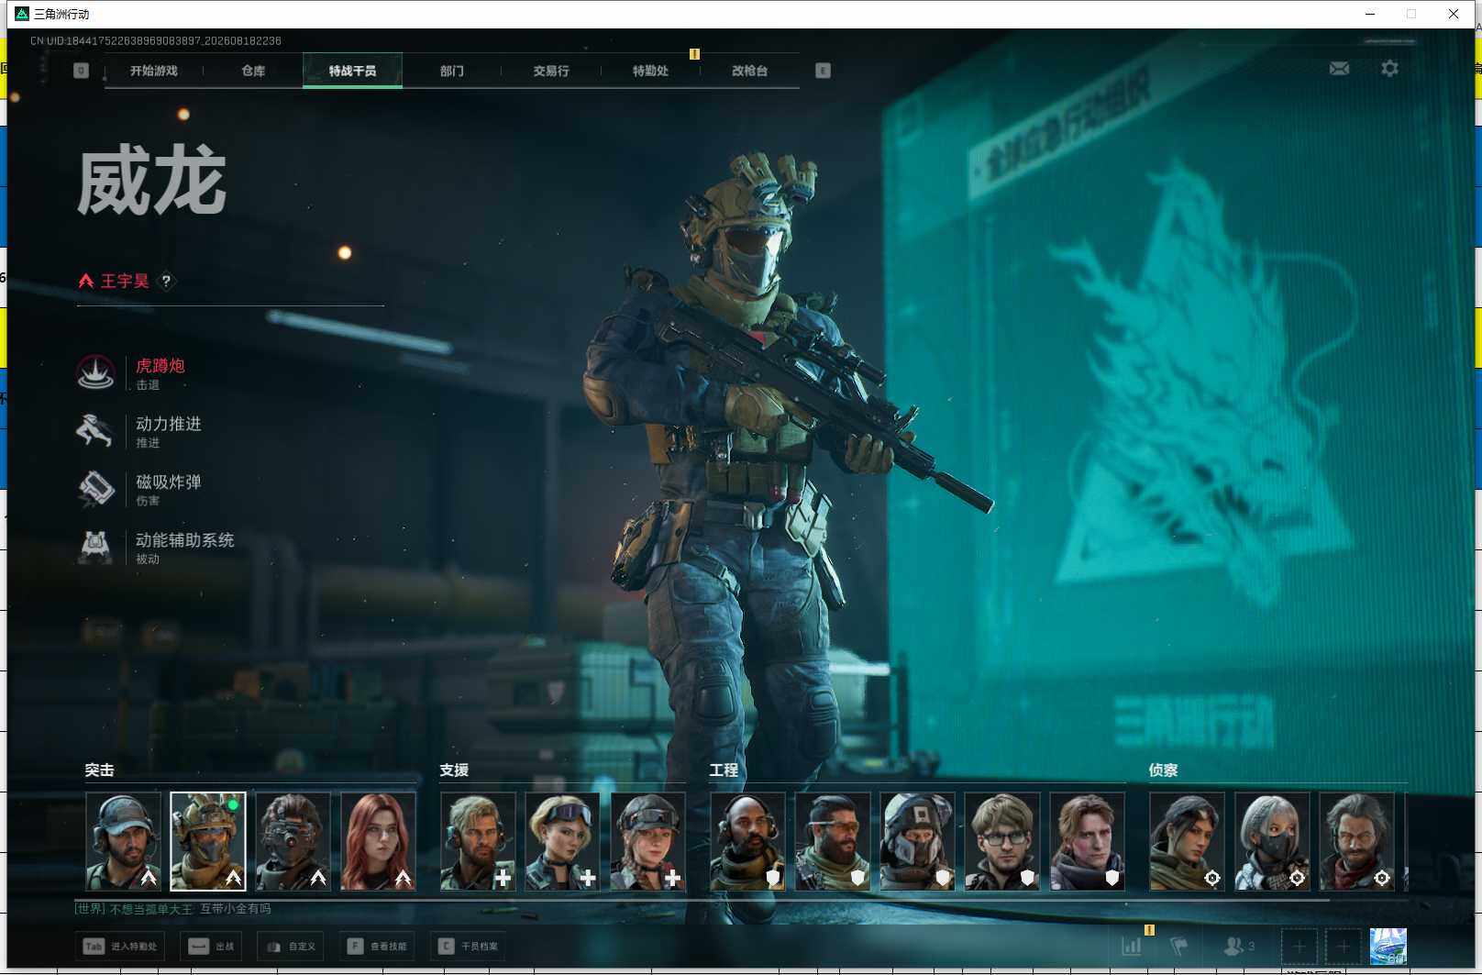Image resolution: width=1482 pixels, height=975 pixels.
Task: Choose the brown-haired 工程 operator in the fifth slot
Action: pos(1087,841)
